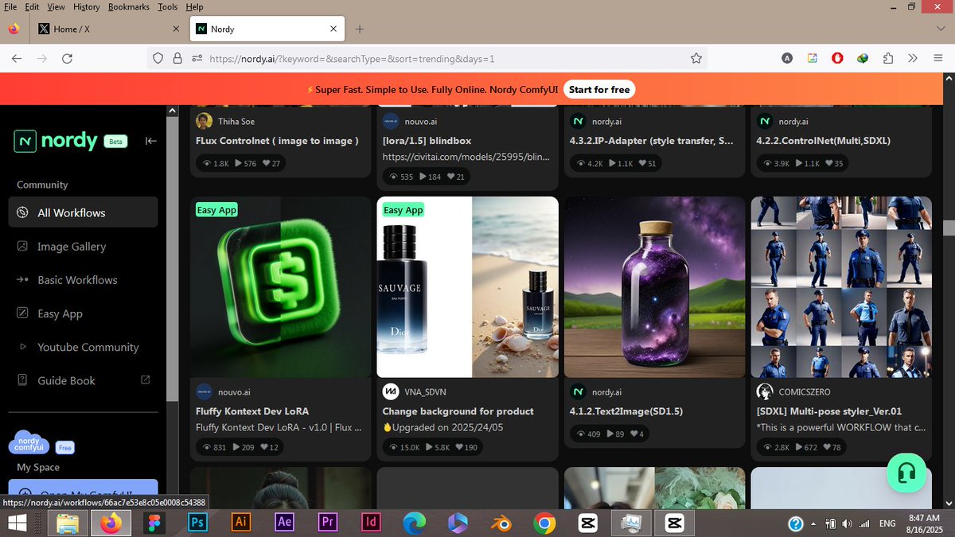This screenshot has height=537, width=955.
Task: Click the volume speaker tray icon
Action: (x=846, y=523)
